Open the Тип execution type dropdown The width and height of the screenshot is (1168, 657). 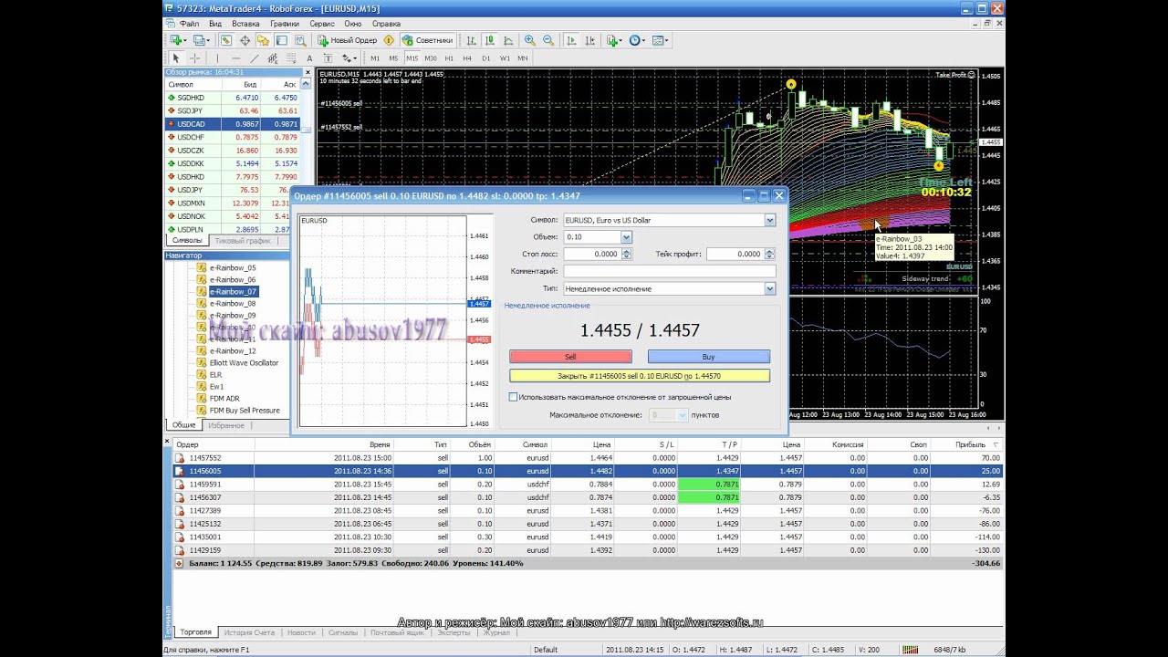click(x=769, y=288)
